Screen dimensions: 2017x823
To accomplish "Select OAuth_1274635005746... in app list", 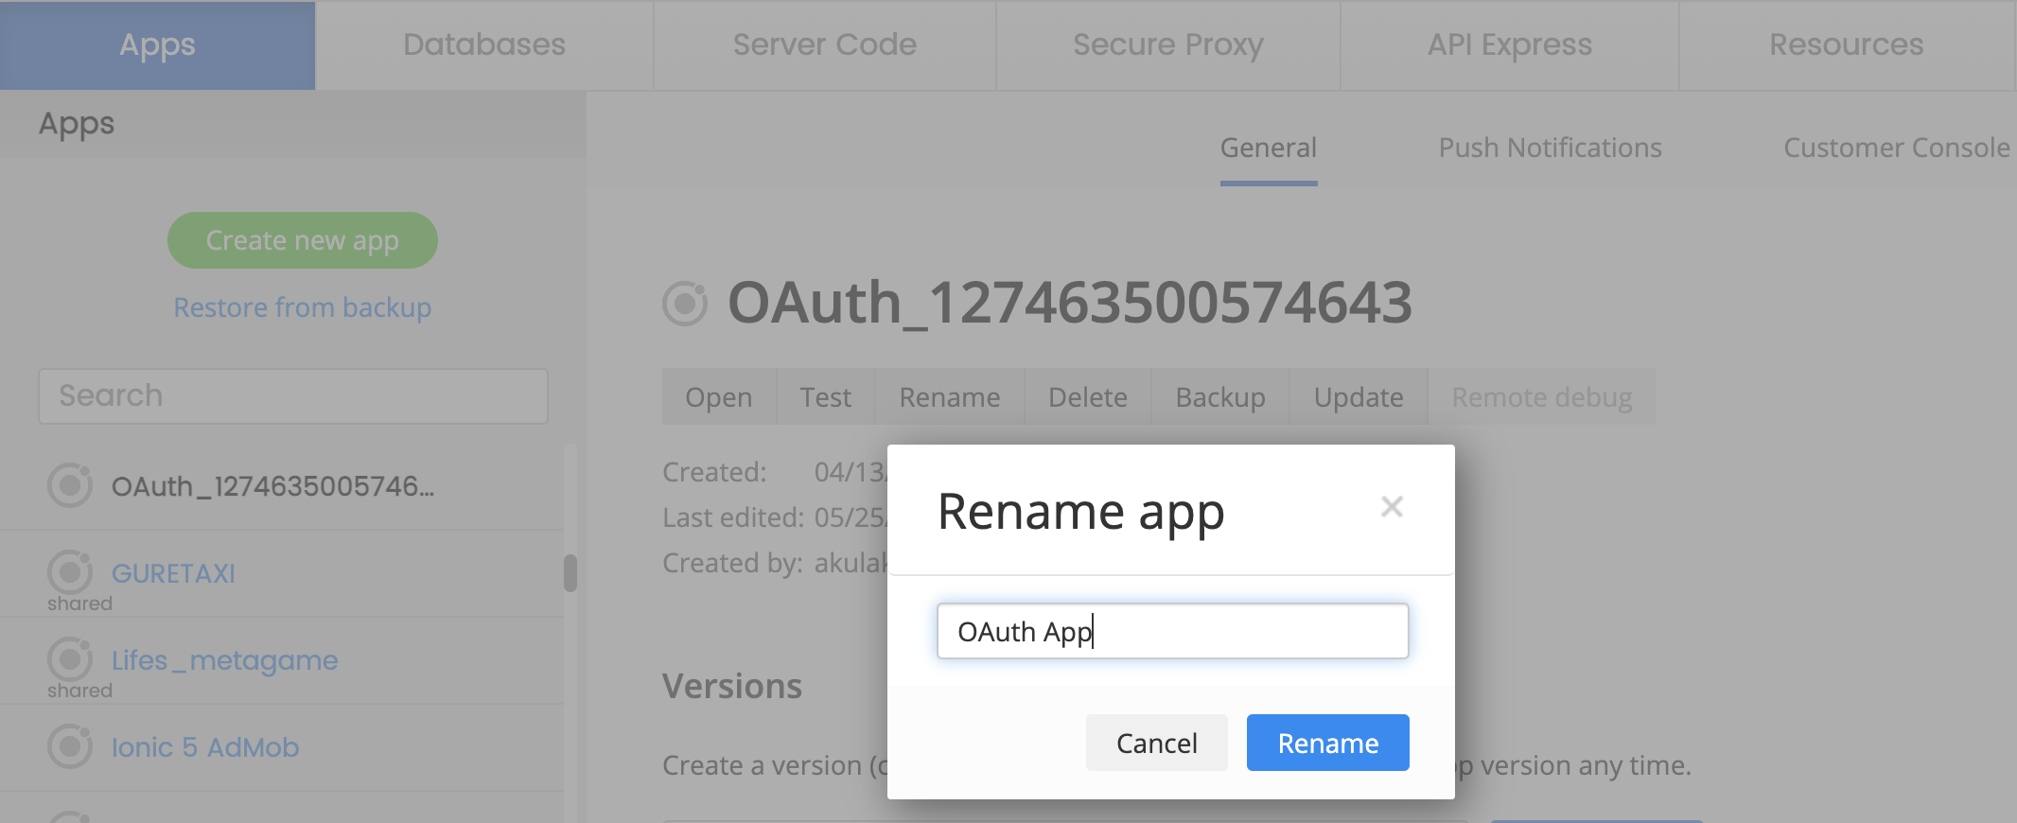I will 273,486.
